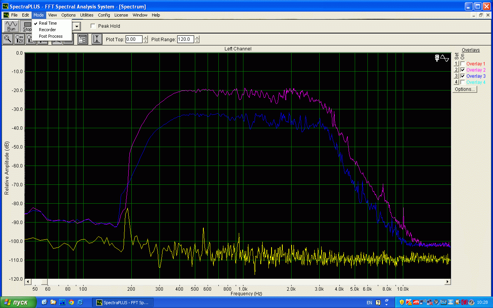Click the EN language indicator
The width and height of the screenshot is (493, 308).
click(369, 303)
